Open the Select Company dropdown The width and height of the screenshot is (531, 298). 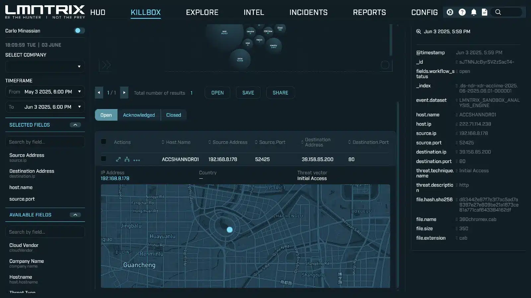pos(45,67)
